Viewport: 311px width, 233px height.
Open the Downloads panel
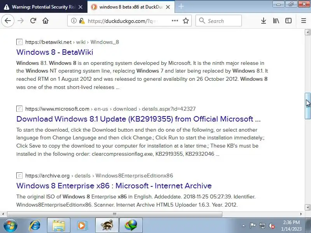tap(264, 21)
